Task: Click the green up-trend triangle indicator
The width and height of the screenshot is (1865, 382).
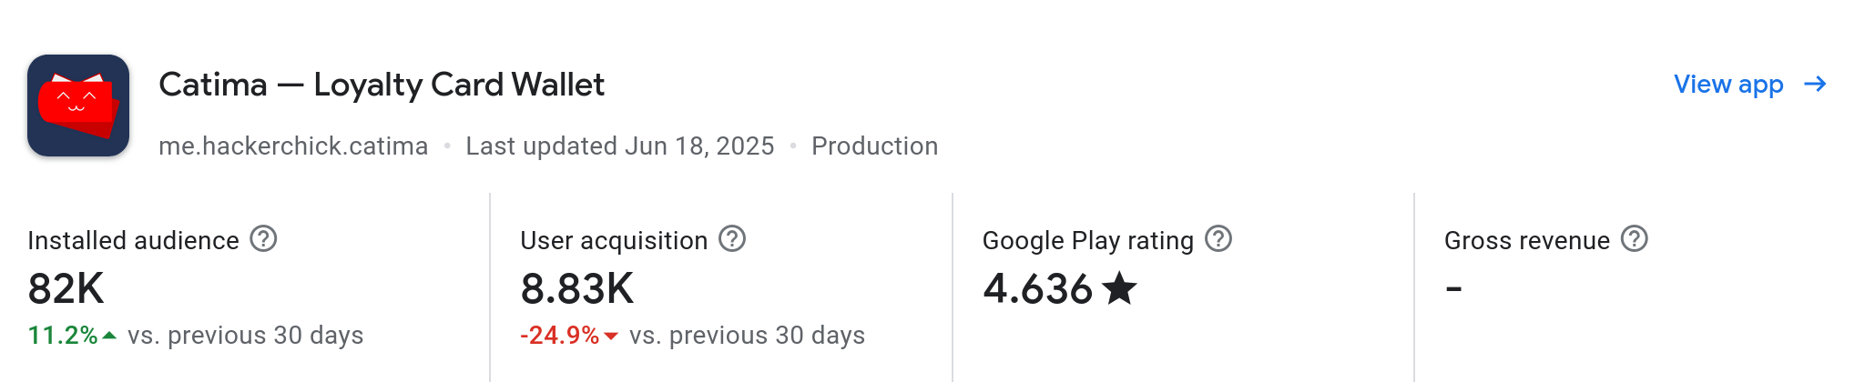Action: (109, 336)
